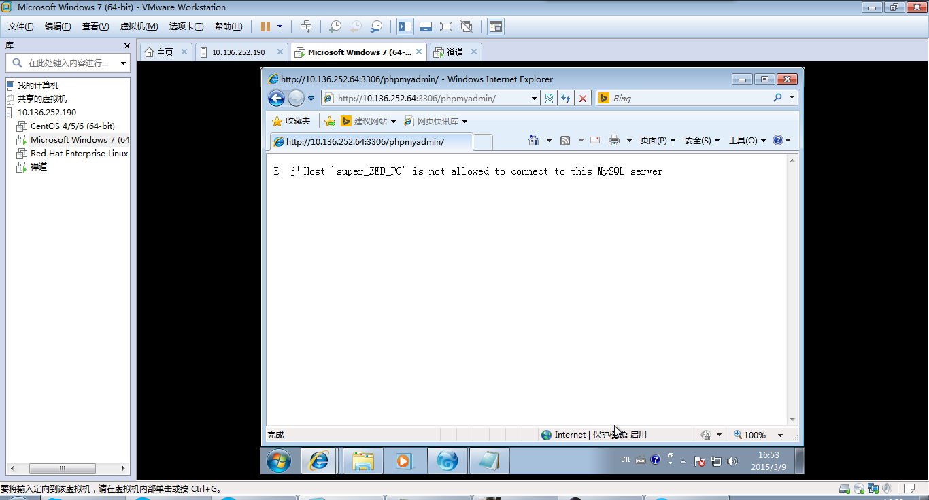Screen dimensions: 929x500
Task: Open the 工具(O) menu in IE
Action: click(x=747, y=141)
